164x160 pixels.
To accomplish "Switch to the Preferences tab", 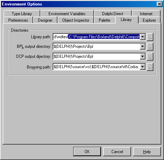I will click(x=18, y=20).
